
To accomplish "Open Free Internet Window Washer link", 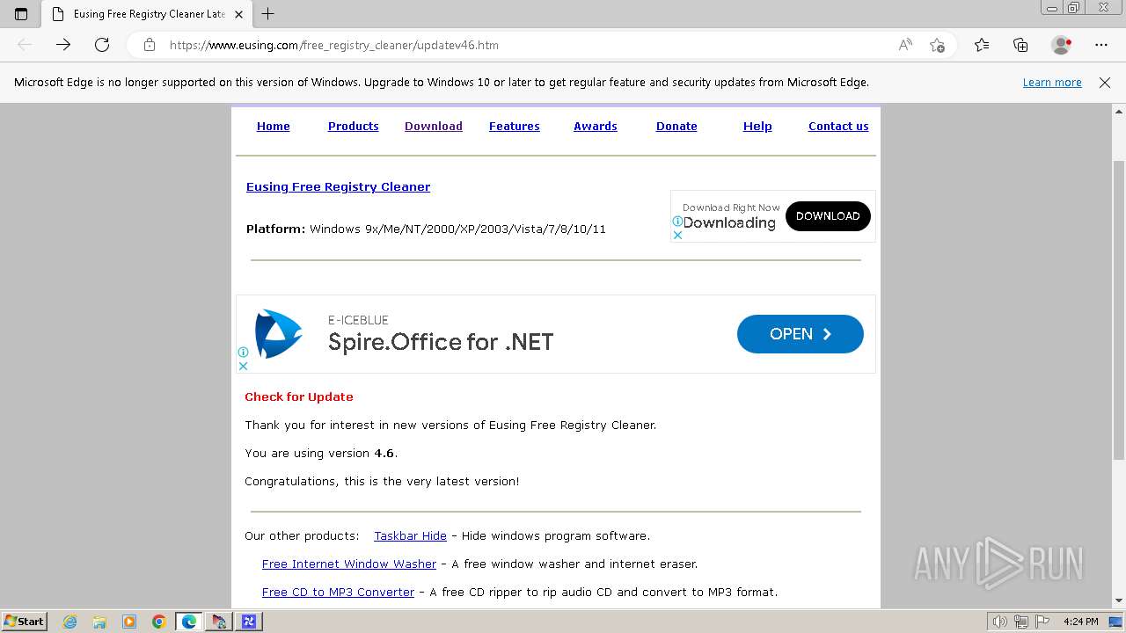I will 349,564.
